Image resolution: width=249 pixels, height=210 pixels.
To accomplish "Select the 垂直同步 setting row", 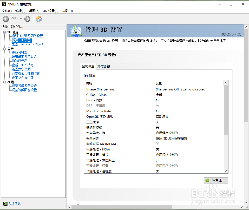I will (x=154, y=138).
